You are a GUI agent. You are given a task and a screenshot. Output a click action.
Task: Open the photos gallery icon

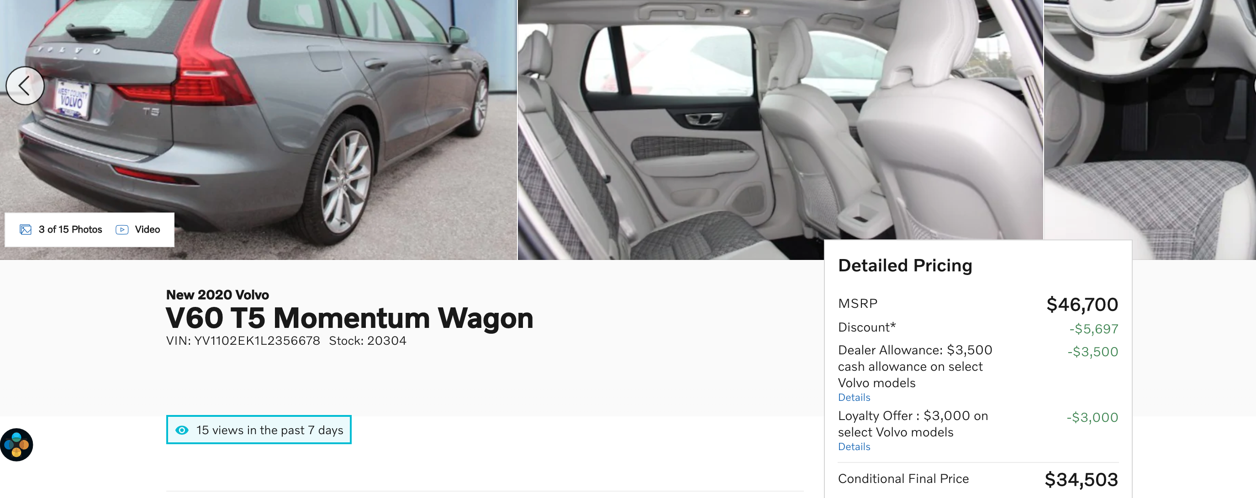[26, 229]
